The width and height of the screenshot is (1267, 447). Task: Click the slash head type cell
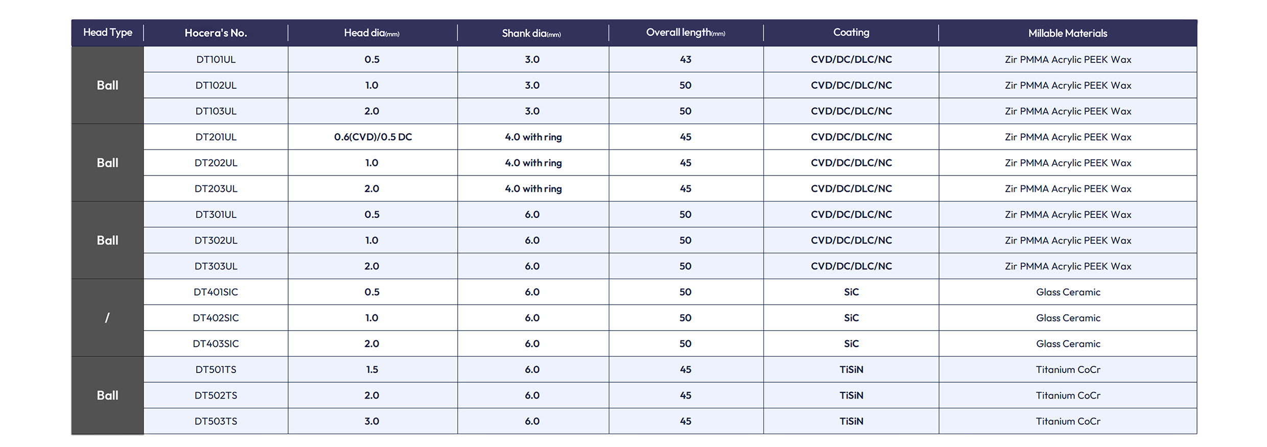[x=107, y=317]
